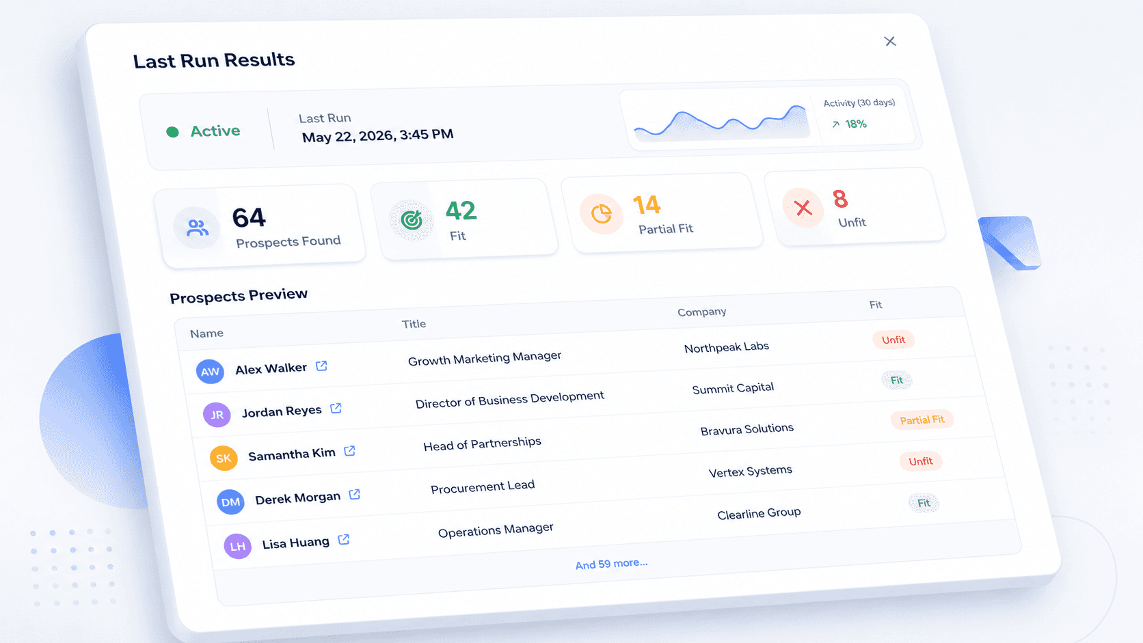Click the SK avatar for Samantha Kim
1143x643 pixels.
click(224, 458)
